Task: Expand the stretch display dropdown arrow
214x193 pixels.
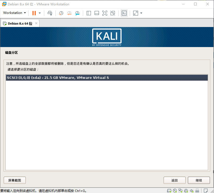Action: click(141, 13)
